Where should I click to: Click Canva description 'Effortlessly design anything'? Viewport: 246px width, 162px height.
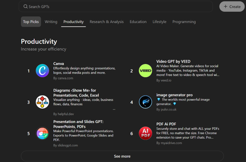84,70
